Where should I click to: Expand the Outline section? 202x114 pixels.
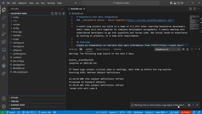pyautogui.click(x=37, y=98)
